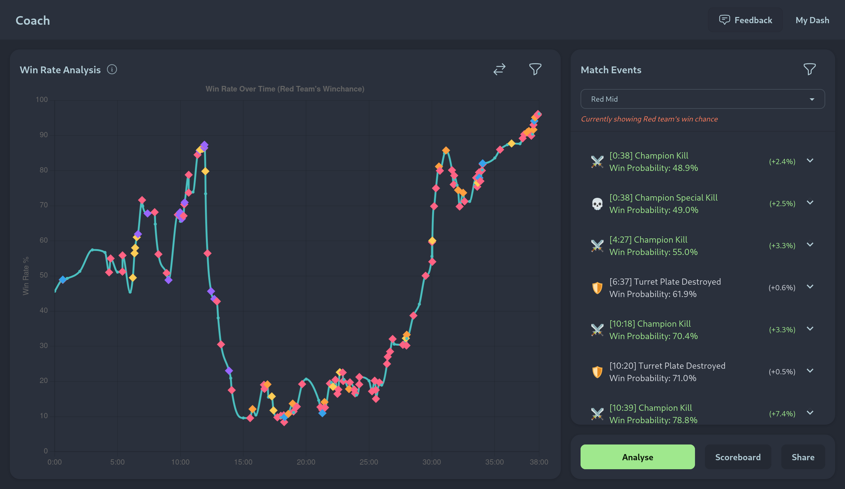
Task: Go to the Coach home title
Action: (x=33, y=20)
